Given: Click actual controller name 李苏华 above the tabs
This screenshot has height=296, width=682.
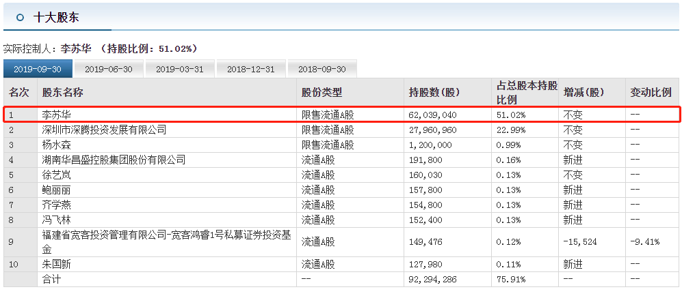Looking at the screenshot, I should point(76,48).
